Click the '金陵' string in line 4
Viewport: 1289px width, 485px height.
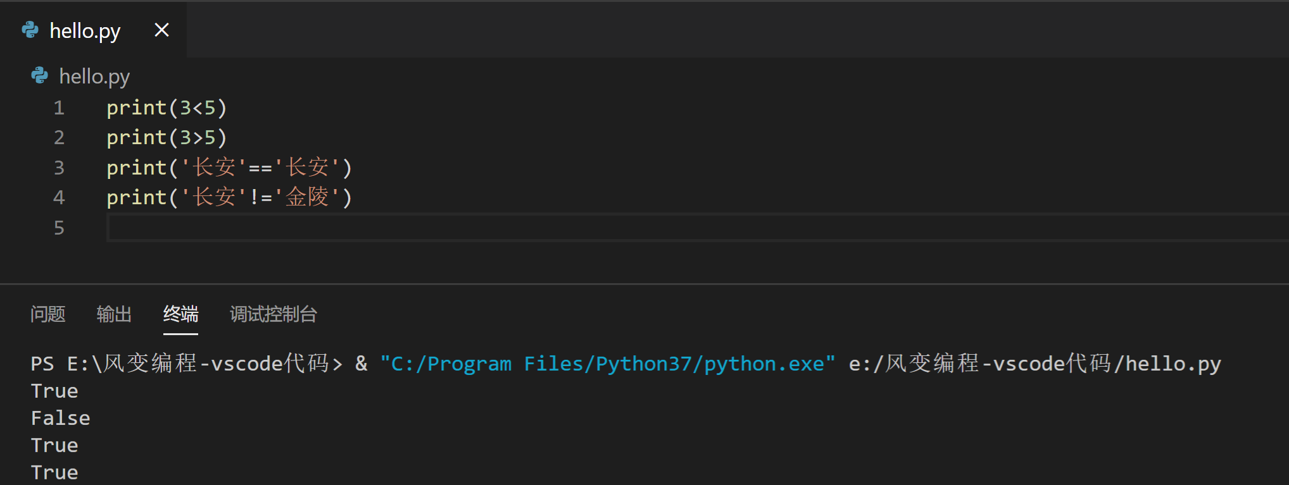pyautogui.click(x=307, y=197)
